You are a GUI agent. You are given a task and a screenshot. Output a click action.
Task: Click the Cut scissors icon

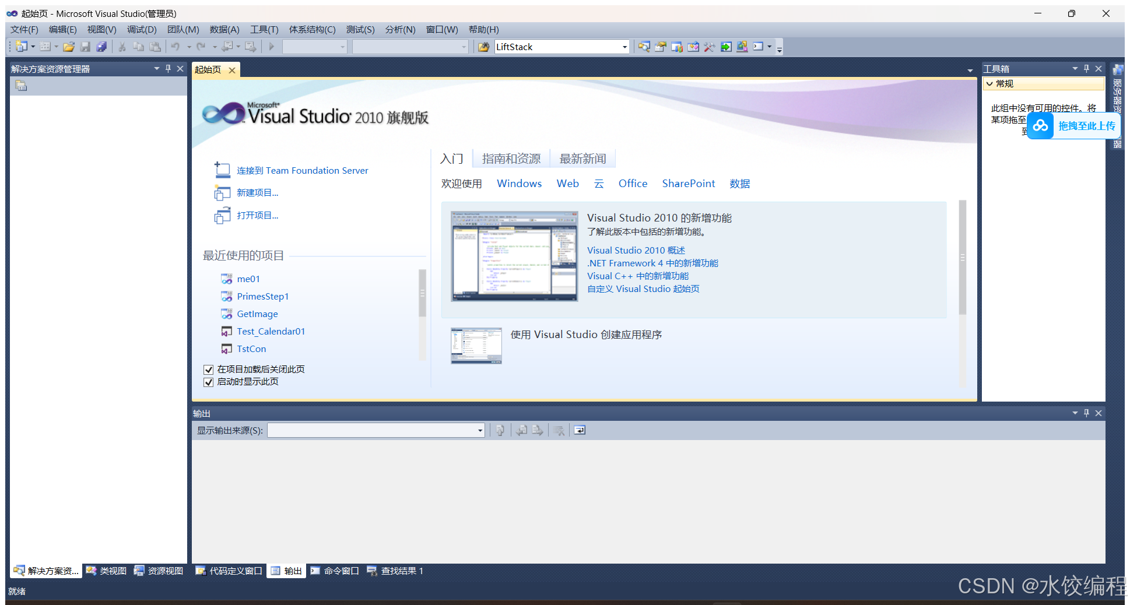point(122,47)
